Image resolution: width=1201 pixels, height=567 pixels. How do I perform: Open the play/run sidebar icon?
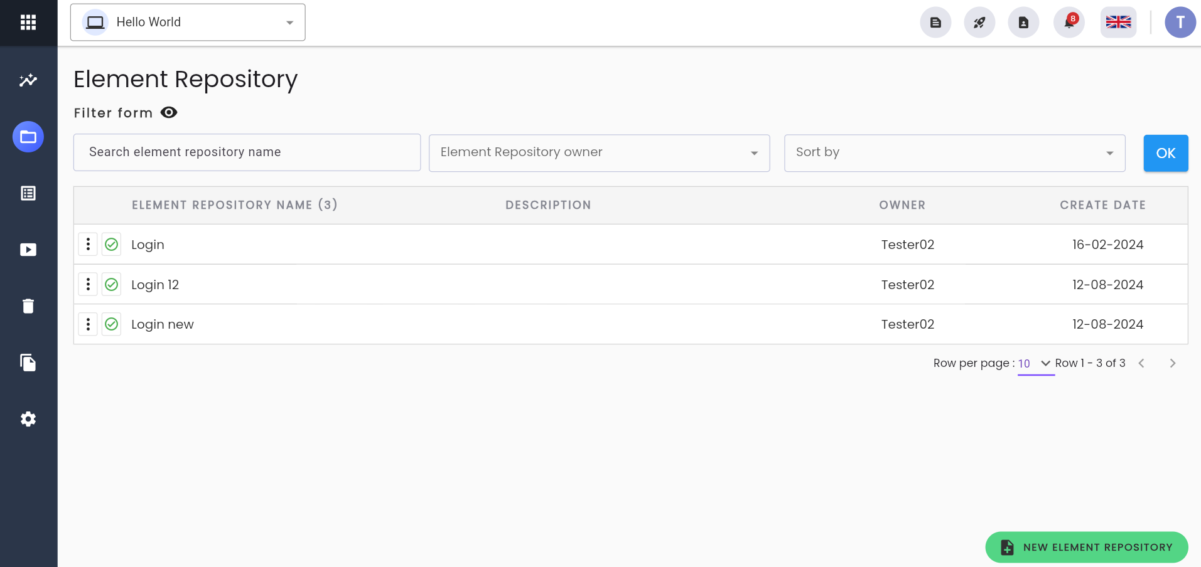pyautogui.click(x=28, y=250)
